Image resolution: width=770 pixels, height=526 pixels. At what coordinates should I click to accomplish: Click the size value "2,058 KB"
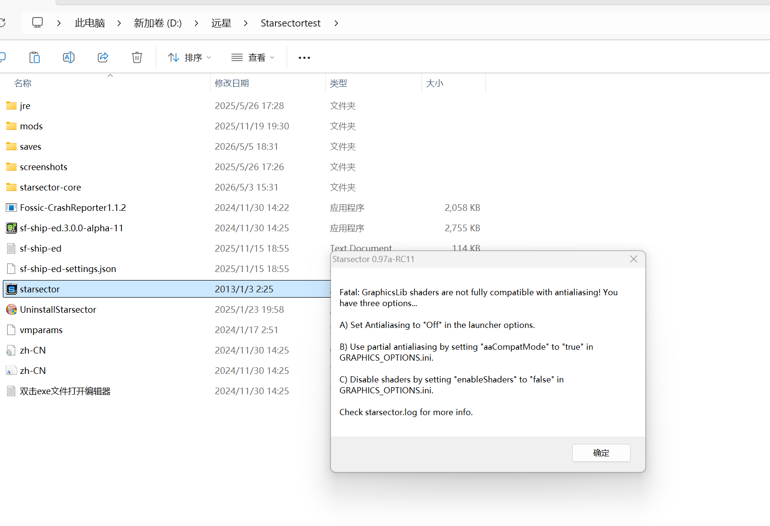(x=462, y=208)
